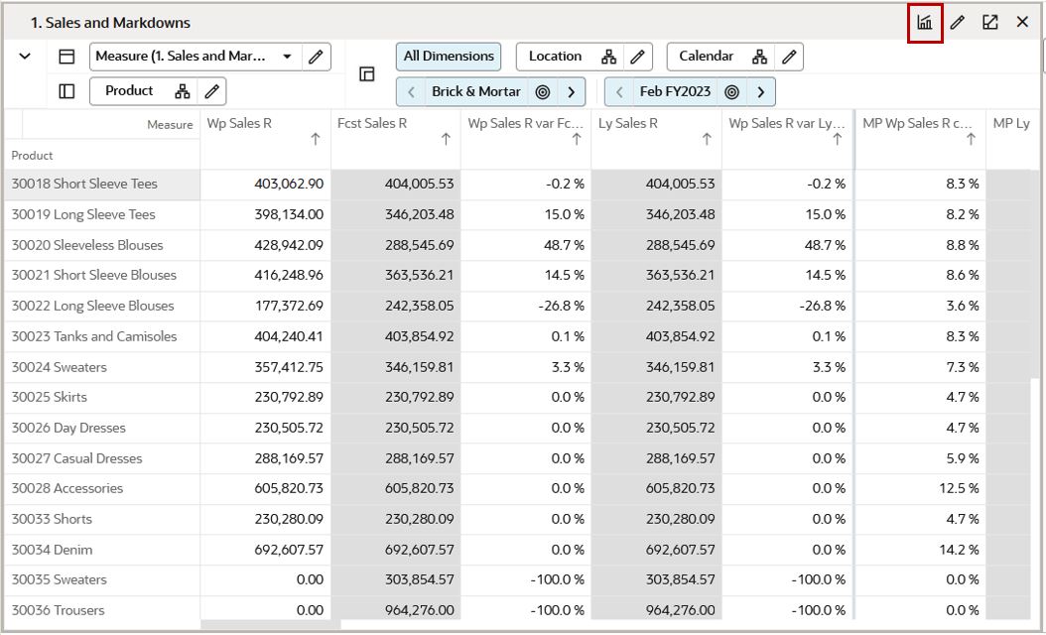
Task: Click the 12.5 % cell for Accessories
Action: [x=921, y=489]
